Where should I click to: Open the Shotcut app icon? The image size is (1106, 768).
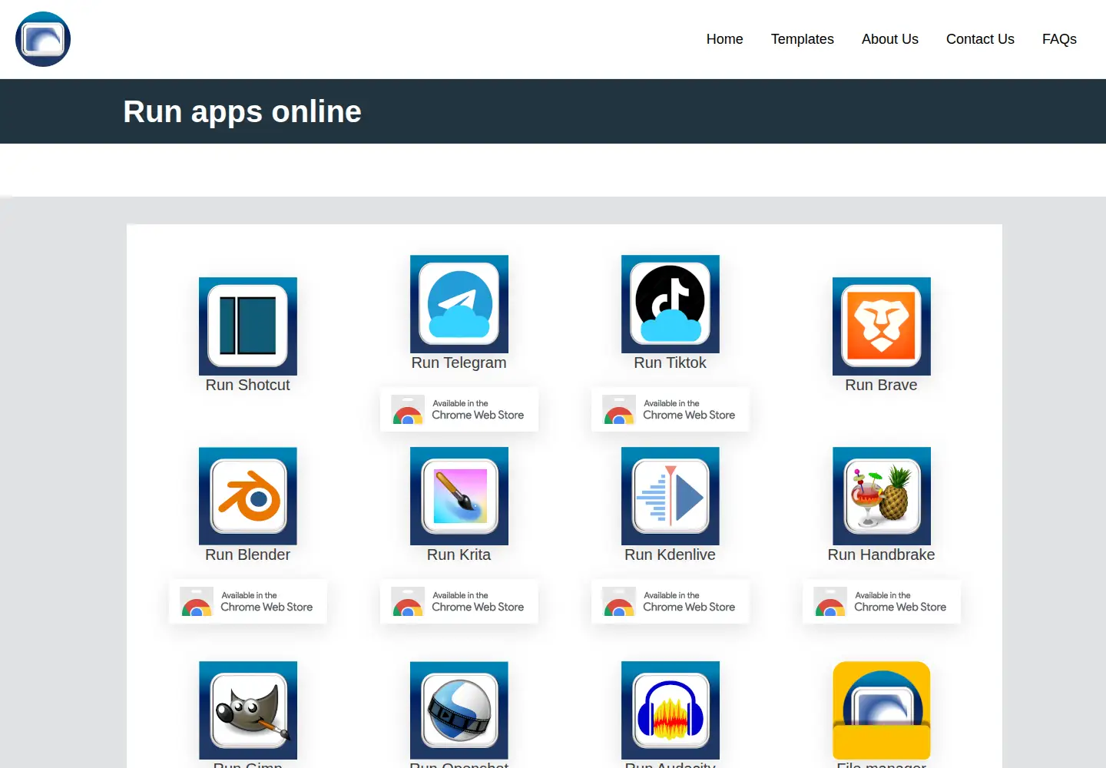pos(248,326)
